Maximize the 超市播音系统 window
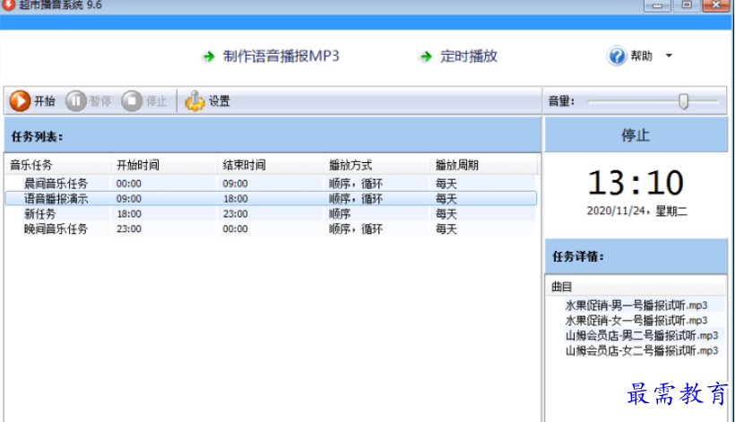The image size is (736, 422). pos(686,5)
